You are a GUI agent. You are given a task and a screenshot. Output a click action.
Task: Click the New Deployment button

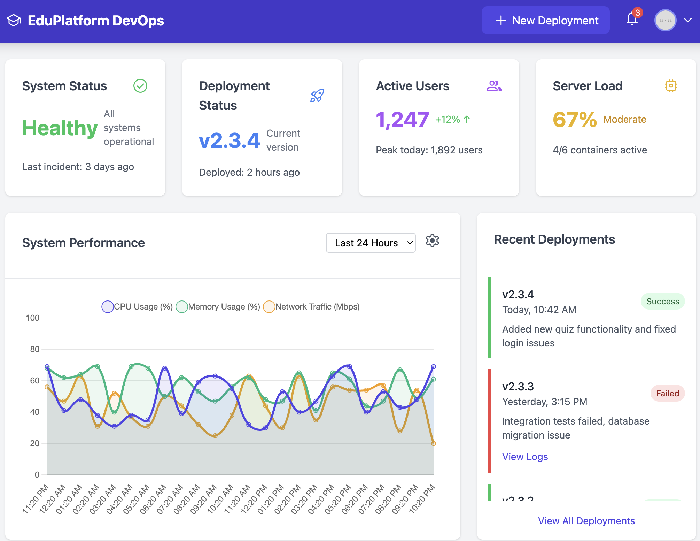(545, 21)
